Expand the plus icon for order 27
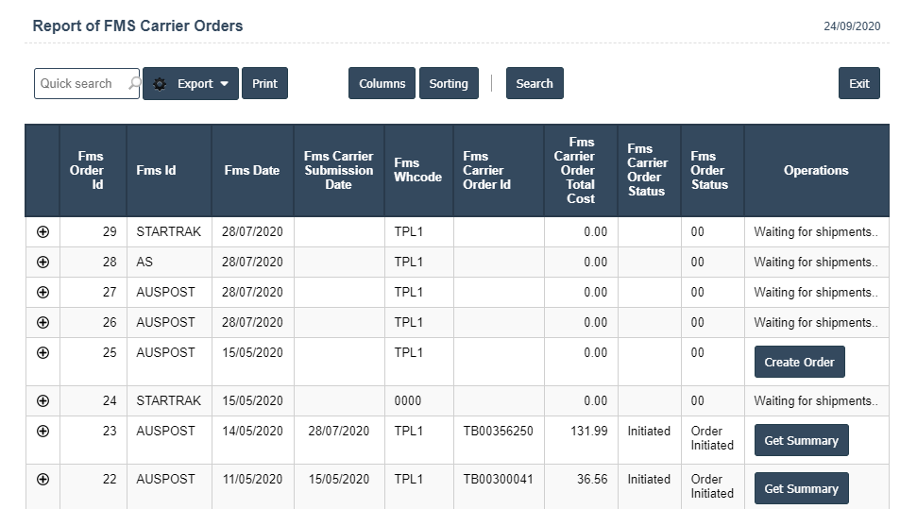Image resolution: width=917 pixels, height=509 pixels. [x=42, y=293]
